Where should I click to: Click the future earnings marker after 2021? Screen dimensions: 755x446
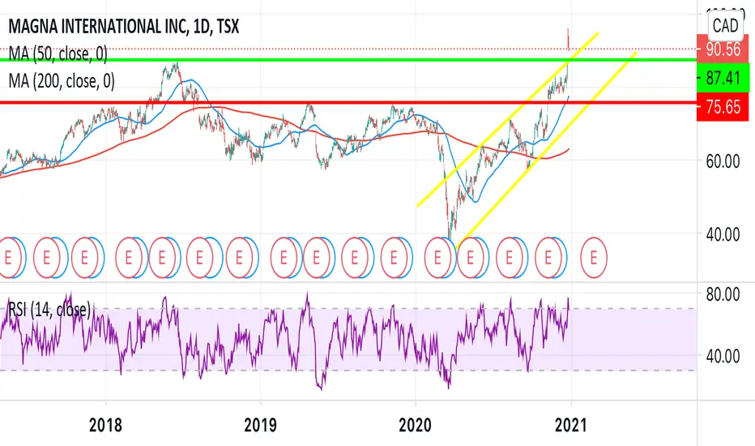(x=593, y=258)
